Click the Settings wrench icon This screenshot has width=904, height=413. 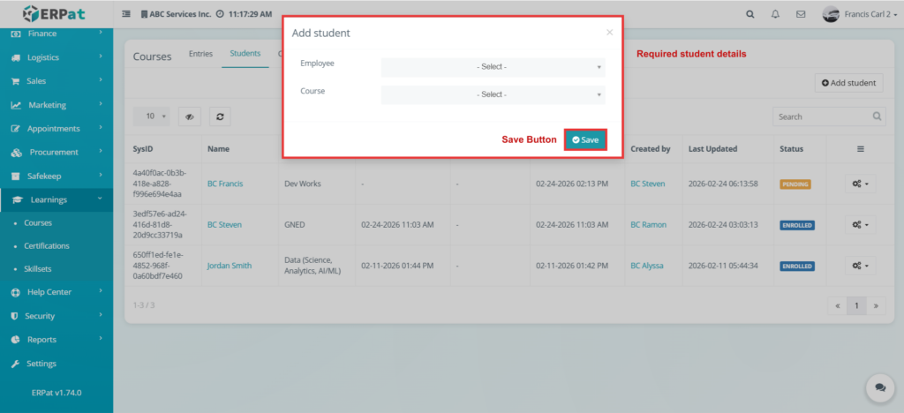pyautogui.click(x=16, y=364)
